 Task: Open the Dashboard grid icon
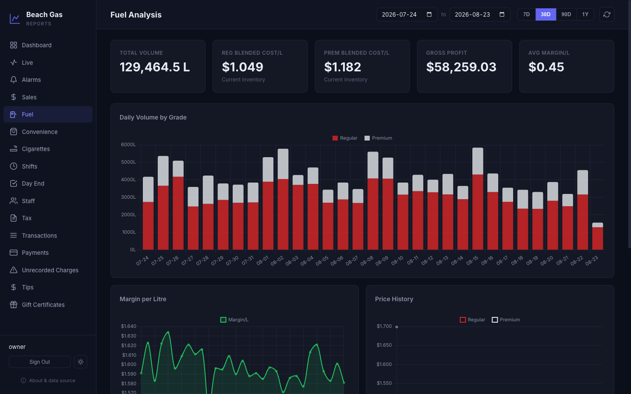pos(14,45)
